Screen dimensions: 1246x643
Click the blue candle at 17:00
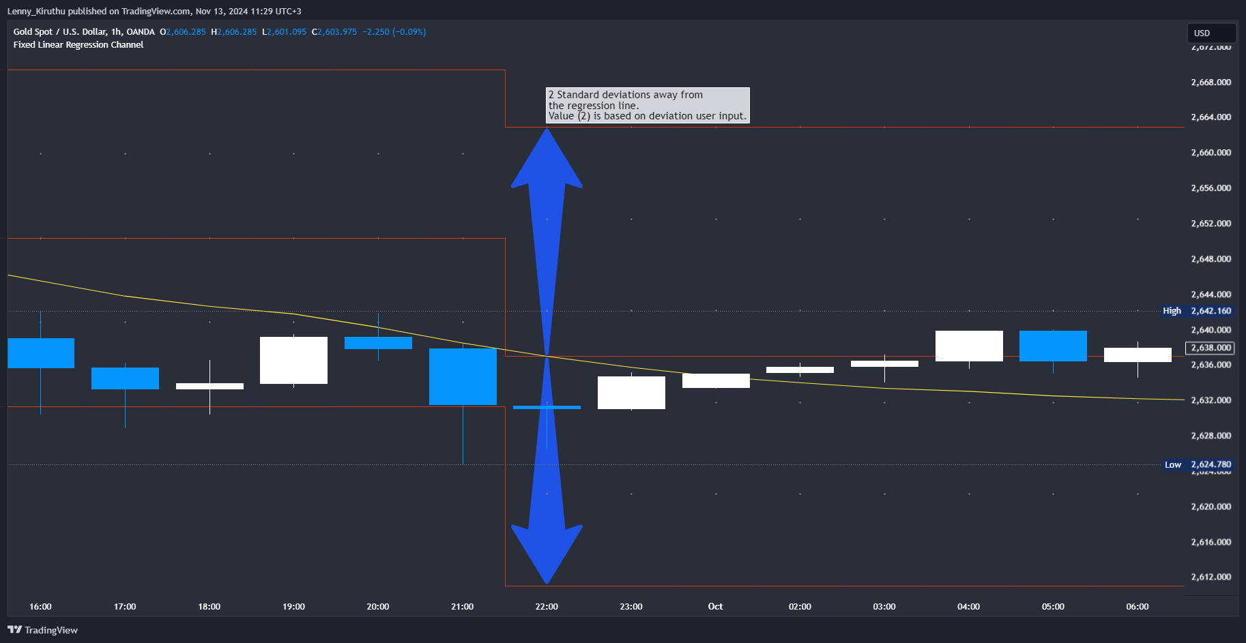point(125,378)
